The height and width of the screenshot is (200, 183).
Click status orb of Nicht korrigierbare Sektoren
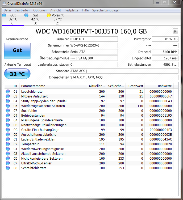pos(8,158)
